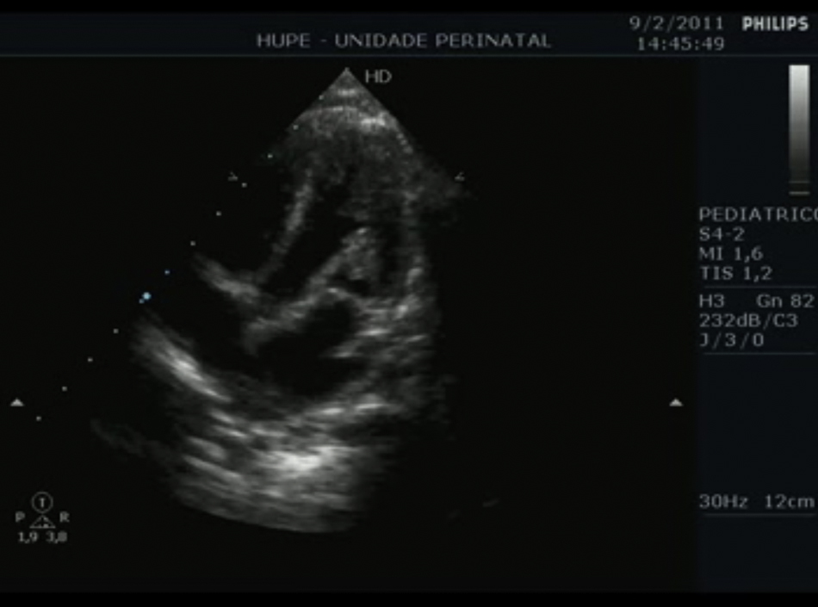This screenshot has width=818, height=607.
Task: Click the PHILIPS logo
Action: [x=775, y=24]
